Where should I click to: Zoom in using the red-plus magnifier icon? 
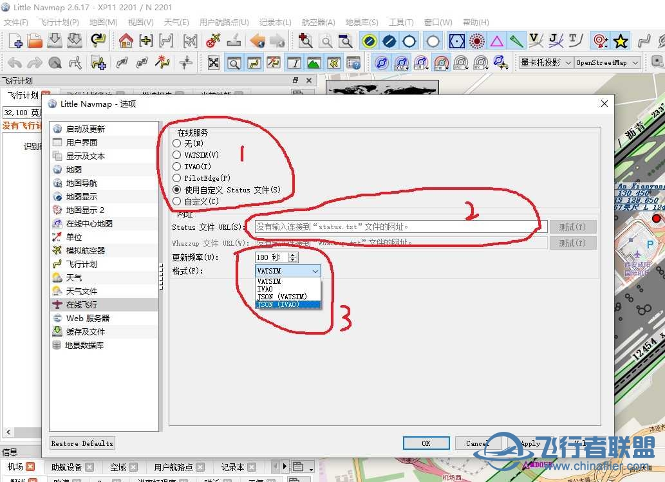(x=305, y=41)
